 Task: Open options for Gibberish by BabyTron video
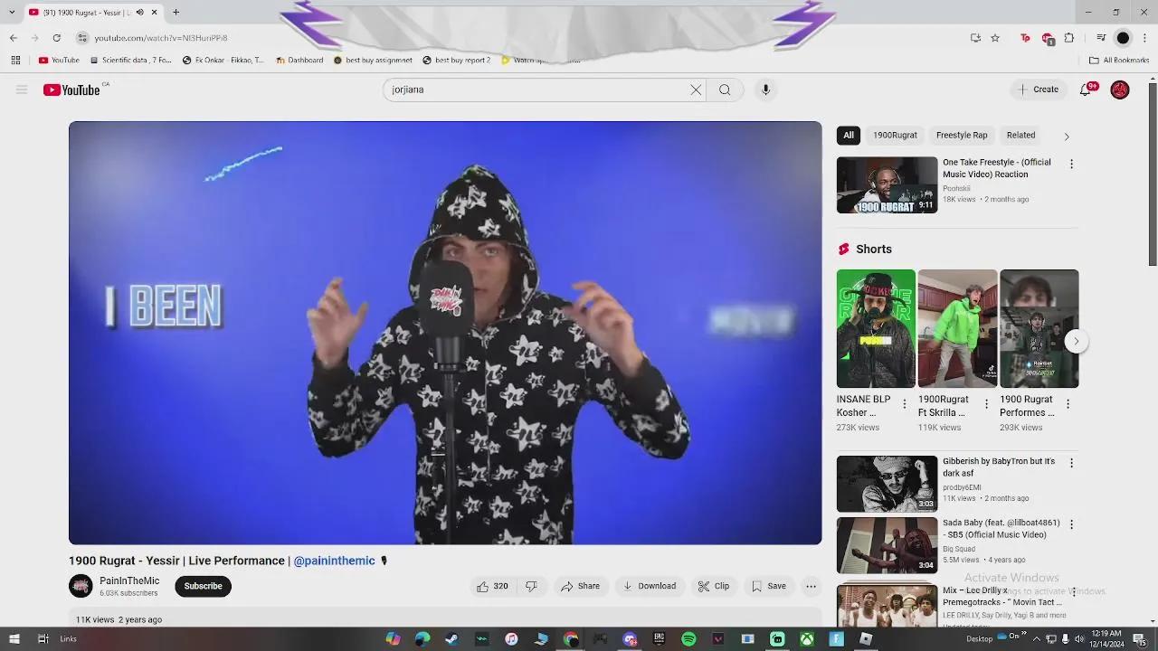pos(1071,463)
